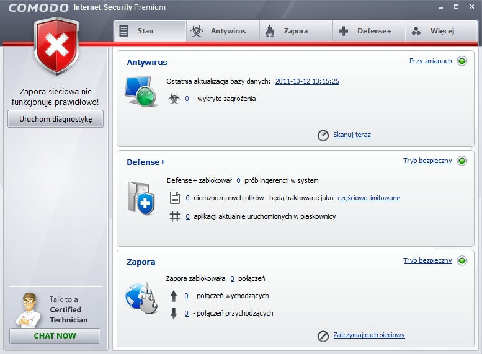Click the three-dots icon on the Więcej tab
482x354 pixels.
[x=416, y=31]
